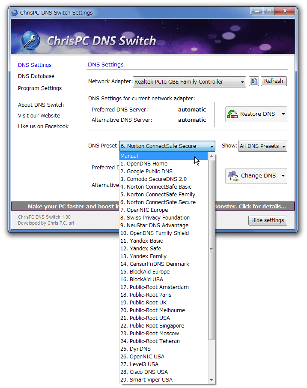Choose 15. BlockAid Europe

(164, 272)
